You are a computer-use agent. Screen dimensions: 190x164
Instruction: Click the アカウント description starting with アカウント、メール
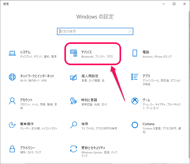(39, 106)
